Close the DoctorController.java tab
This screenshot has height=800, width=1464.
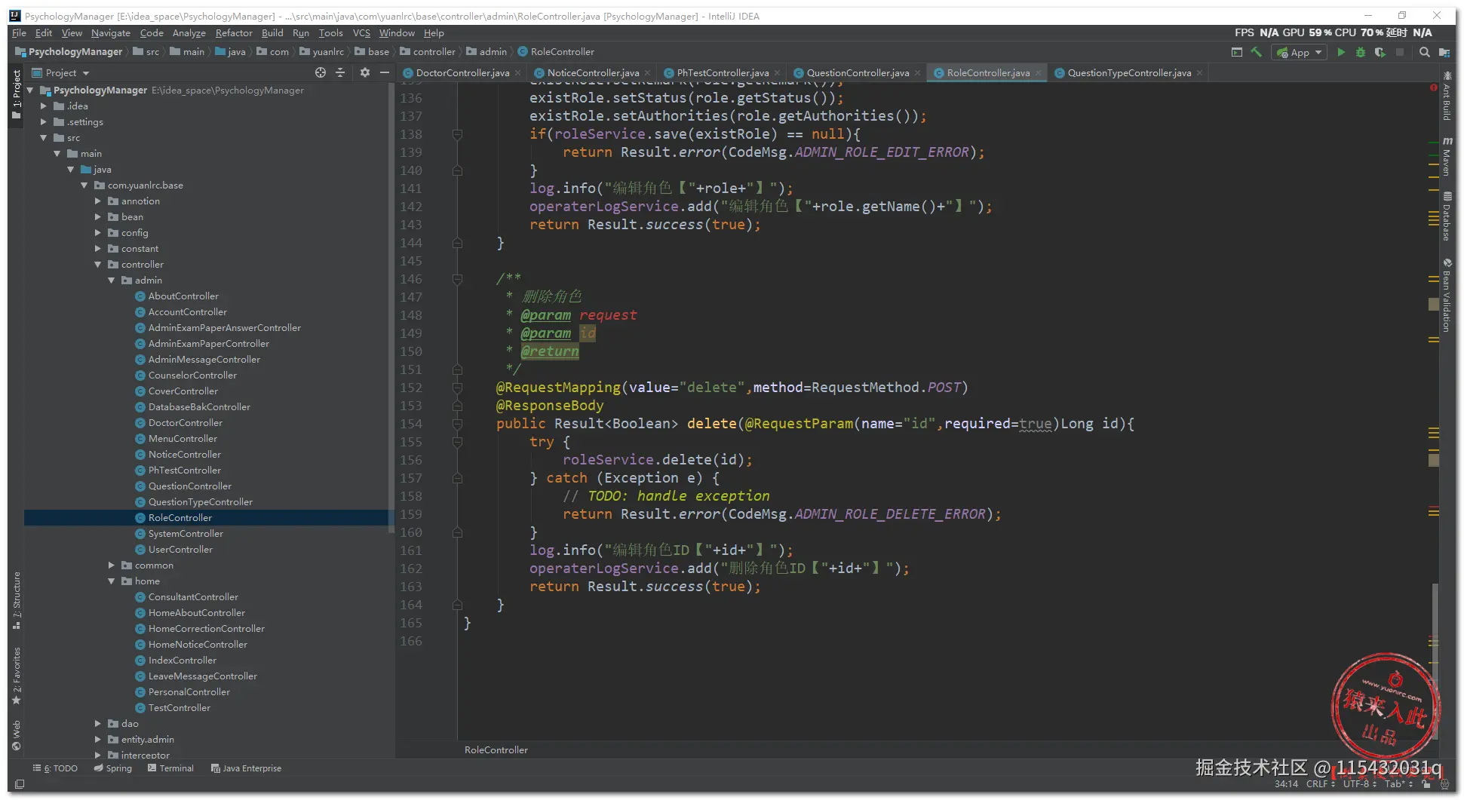(x=518, y=73)
